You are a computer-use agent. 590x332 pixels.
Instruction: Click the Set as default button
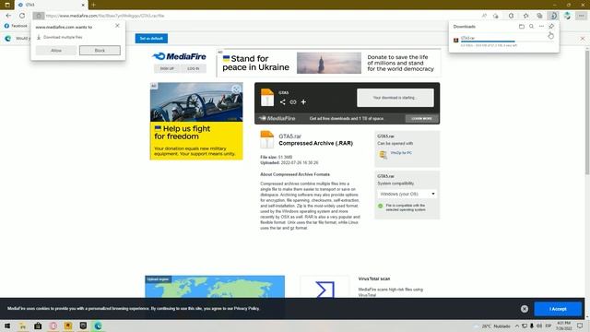[x=151, y=39]
